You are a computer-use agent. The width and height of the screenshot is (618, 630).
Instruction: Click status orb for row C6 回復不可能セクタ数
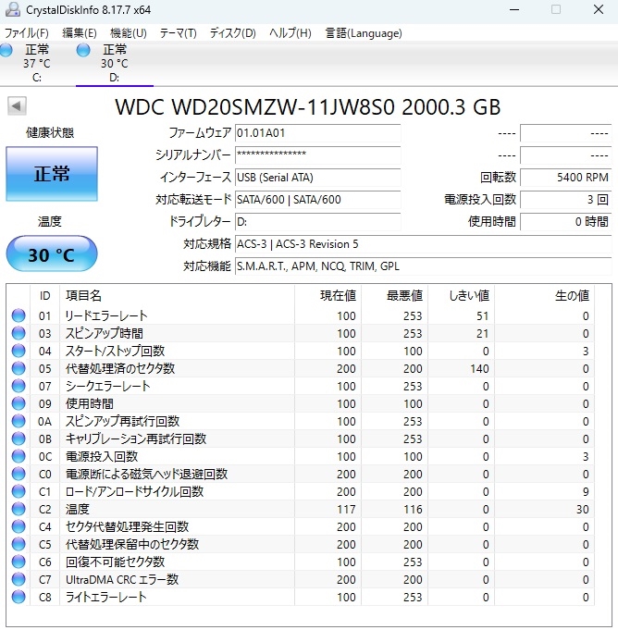pyautogui.click(x=19, y=562)
